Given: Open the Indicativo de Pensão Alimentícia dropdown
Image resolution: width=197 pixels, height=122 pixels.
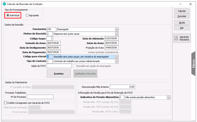Looking at the screenshot, I should click(169, 97).
